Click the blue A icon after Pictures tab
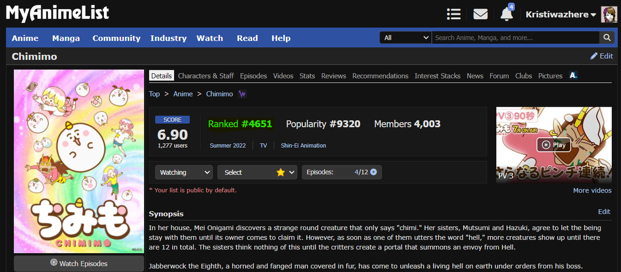This screenshot has width=621, height=272. tap(573, 76)
